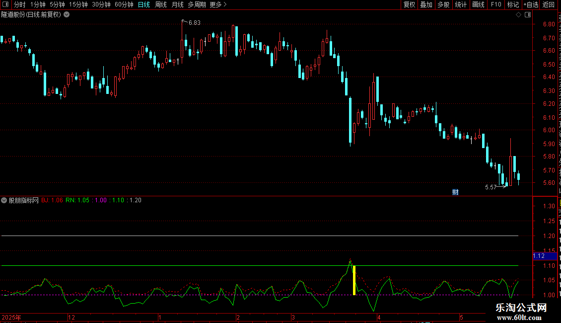This screenshot has width=561, height=323.
Task: Click the BJ: 1.06 indicator value
Action: 52,201
